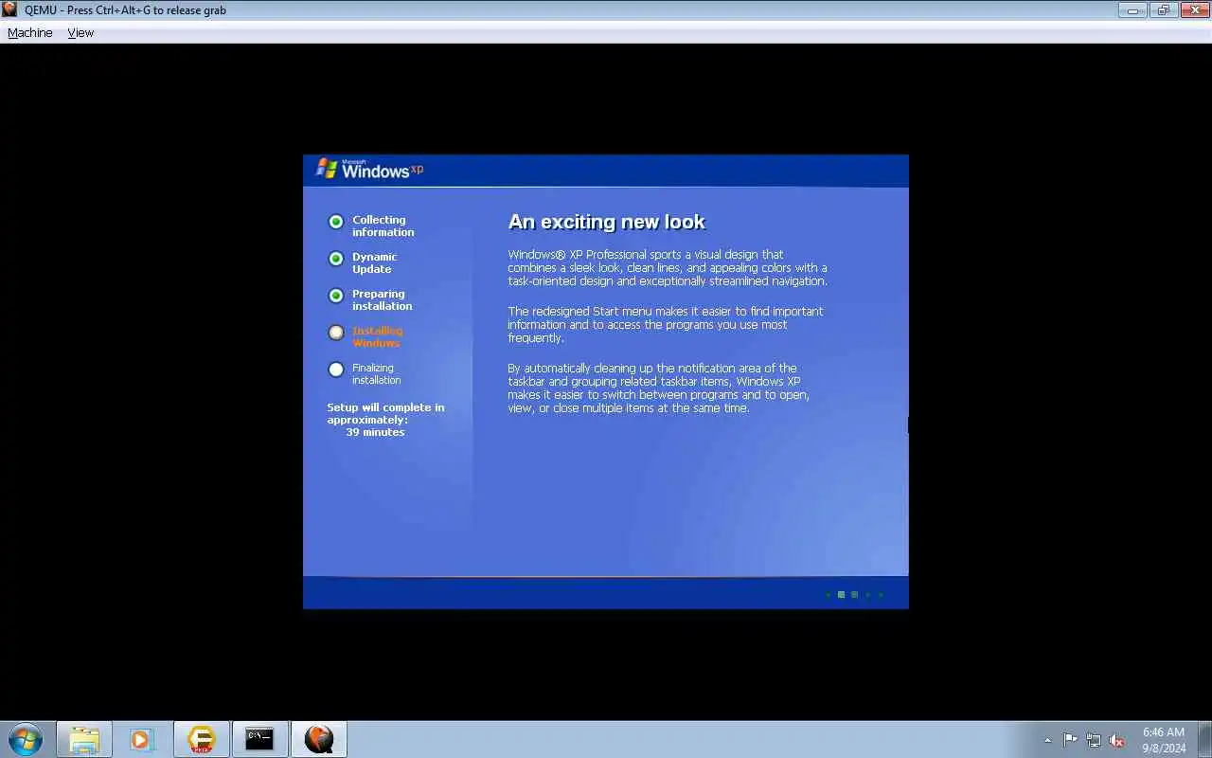Click the paragraph about redesigned Start menu
The height and width of the screenshot is (758, 1212).
pos(666,324)
